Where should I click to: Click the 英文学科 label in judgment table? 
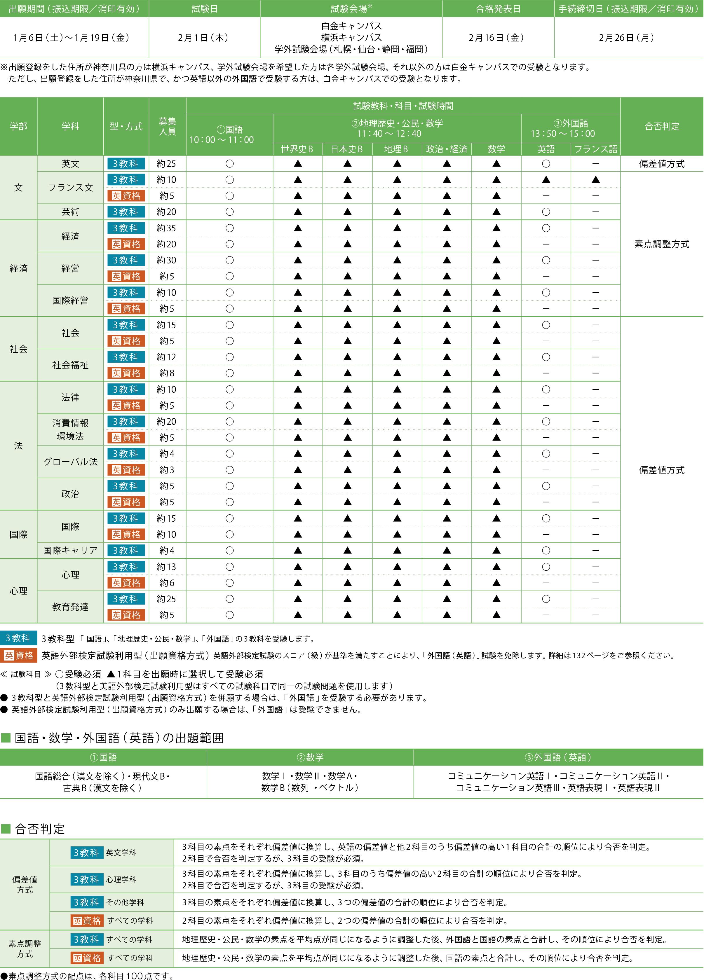click(x=121, y=853)
